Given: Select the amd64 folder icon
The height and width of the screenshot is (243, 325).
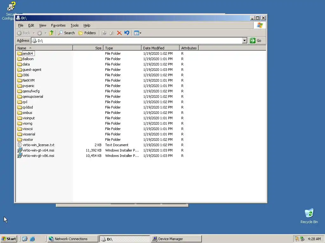Looking at the screenshot, I should [x=20, y=53].
